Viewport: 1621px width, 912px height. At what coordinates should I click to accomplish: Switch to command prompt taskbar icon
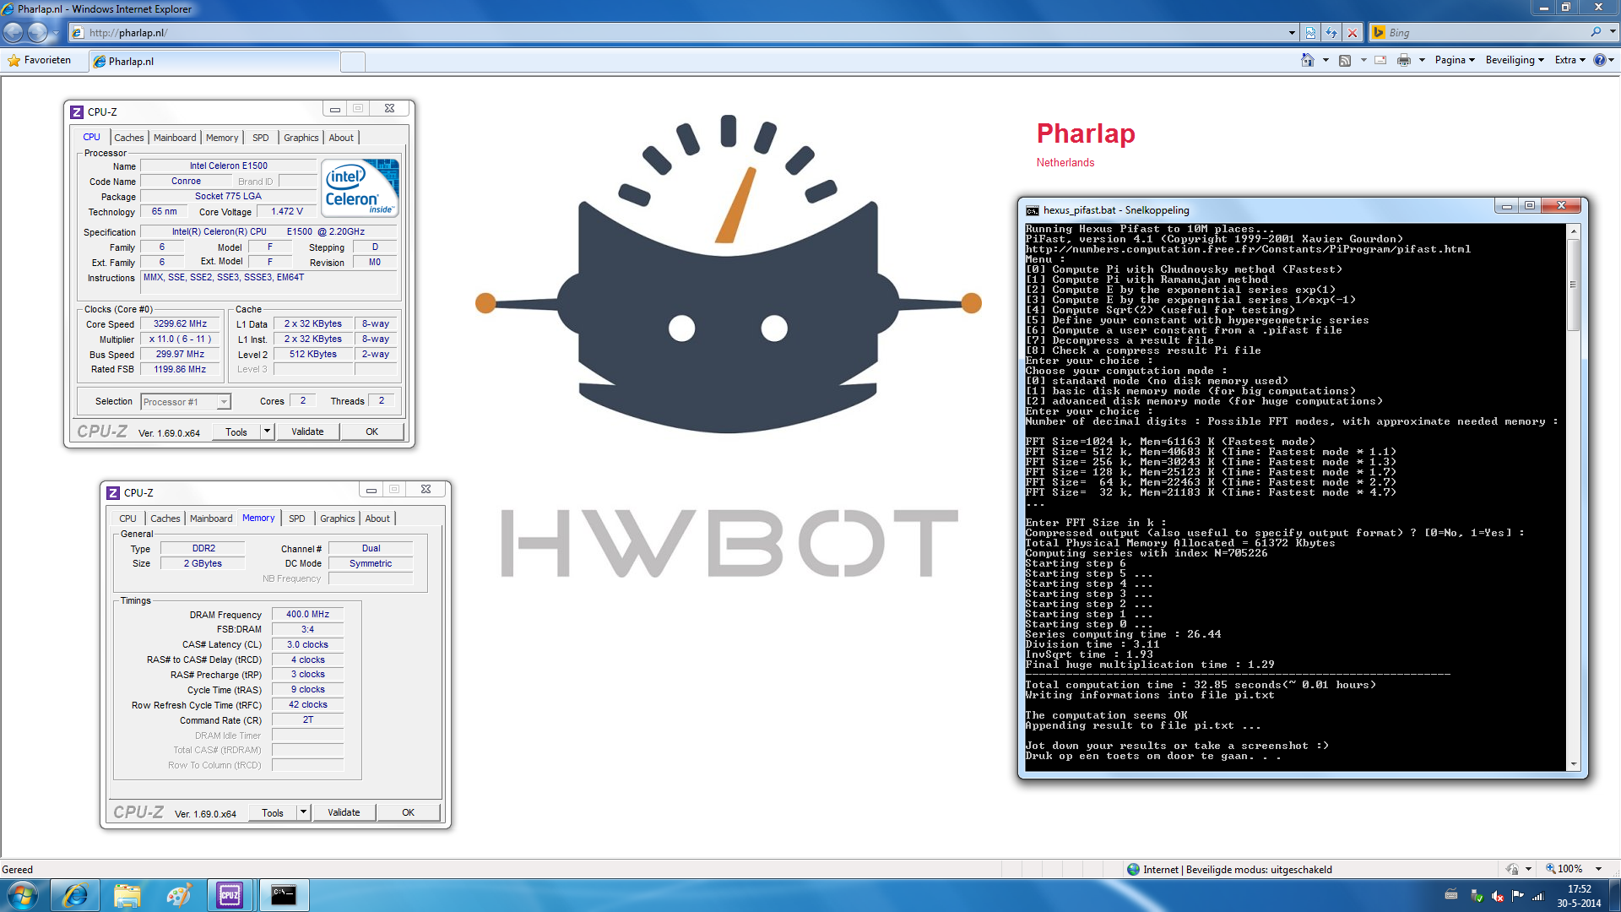coord(284,895)
